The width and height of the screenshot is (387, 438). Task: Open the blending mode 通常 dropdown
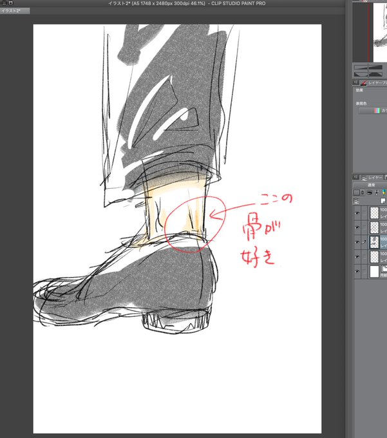(x=370, y=185)
